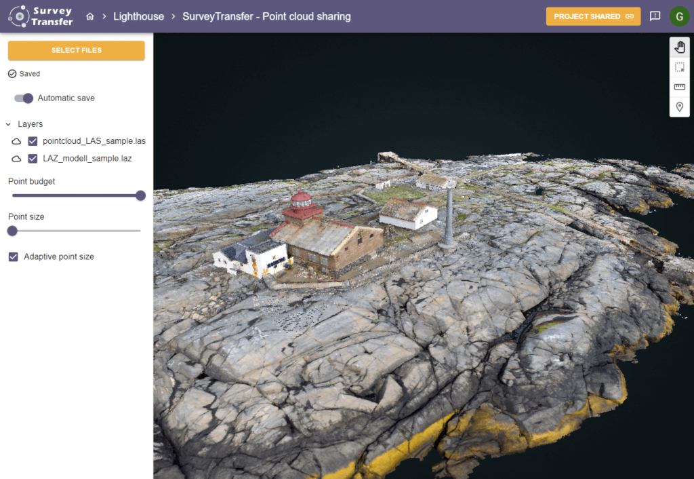The image size is (694, 479).
Task: Open the green G account avatar
Action: click(679, 16)
